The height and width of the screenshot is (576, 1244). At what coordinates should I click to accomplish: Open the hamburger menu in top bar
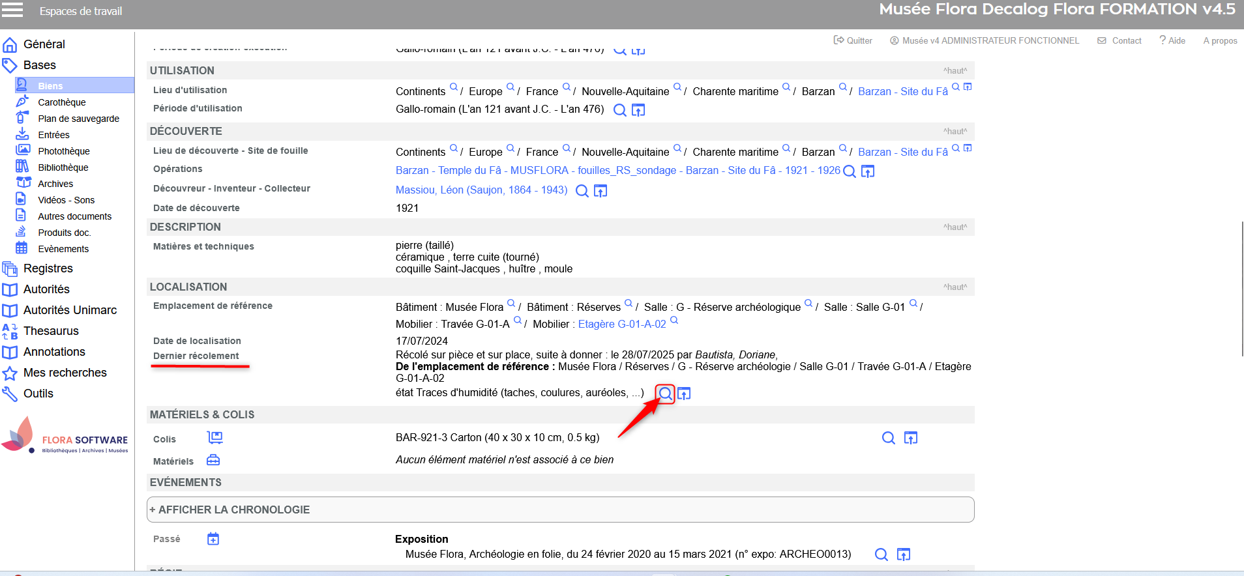coord(12,10)
